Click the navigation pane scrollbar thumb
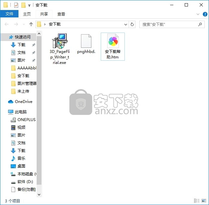Screen dimensions: 209x205 pyautogui.click(x=39, y=110)
